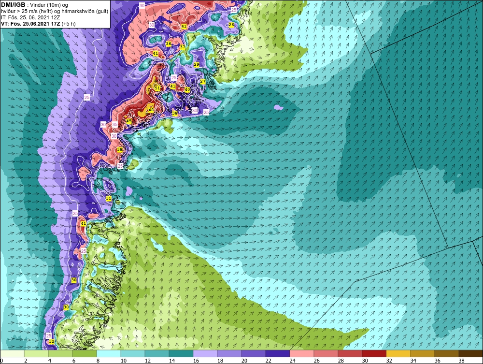Click the yellow gust label 45
The image size is (483, 364).
coord(129,121)
